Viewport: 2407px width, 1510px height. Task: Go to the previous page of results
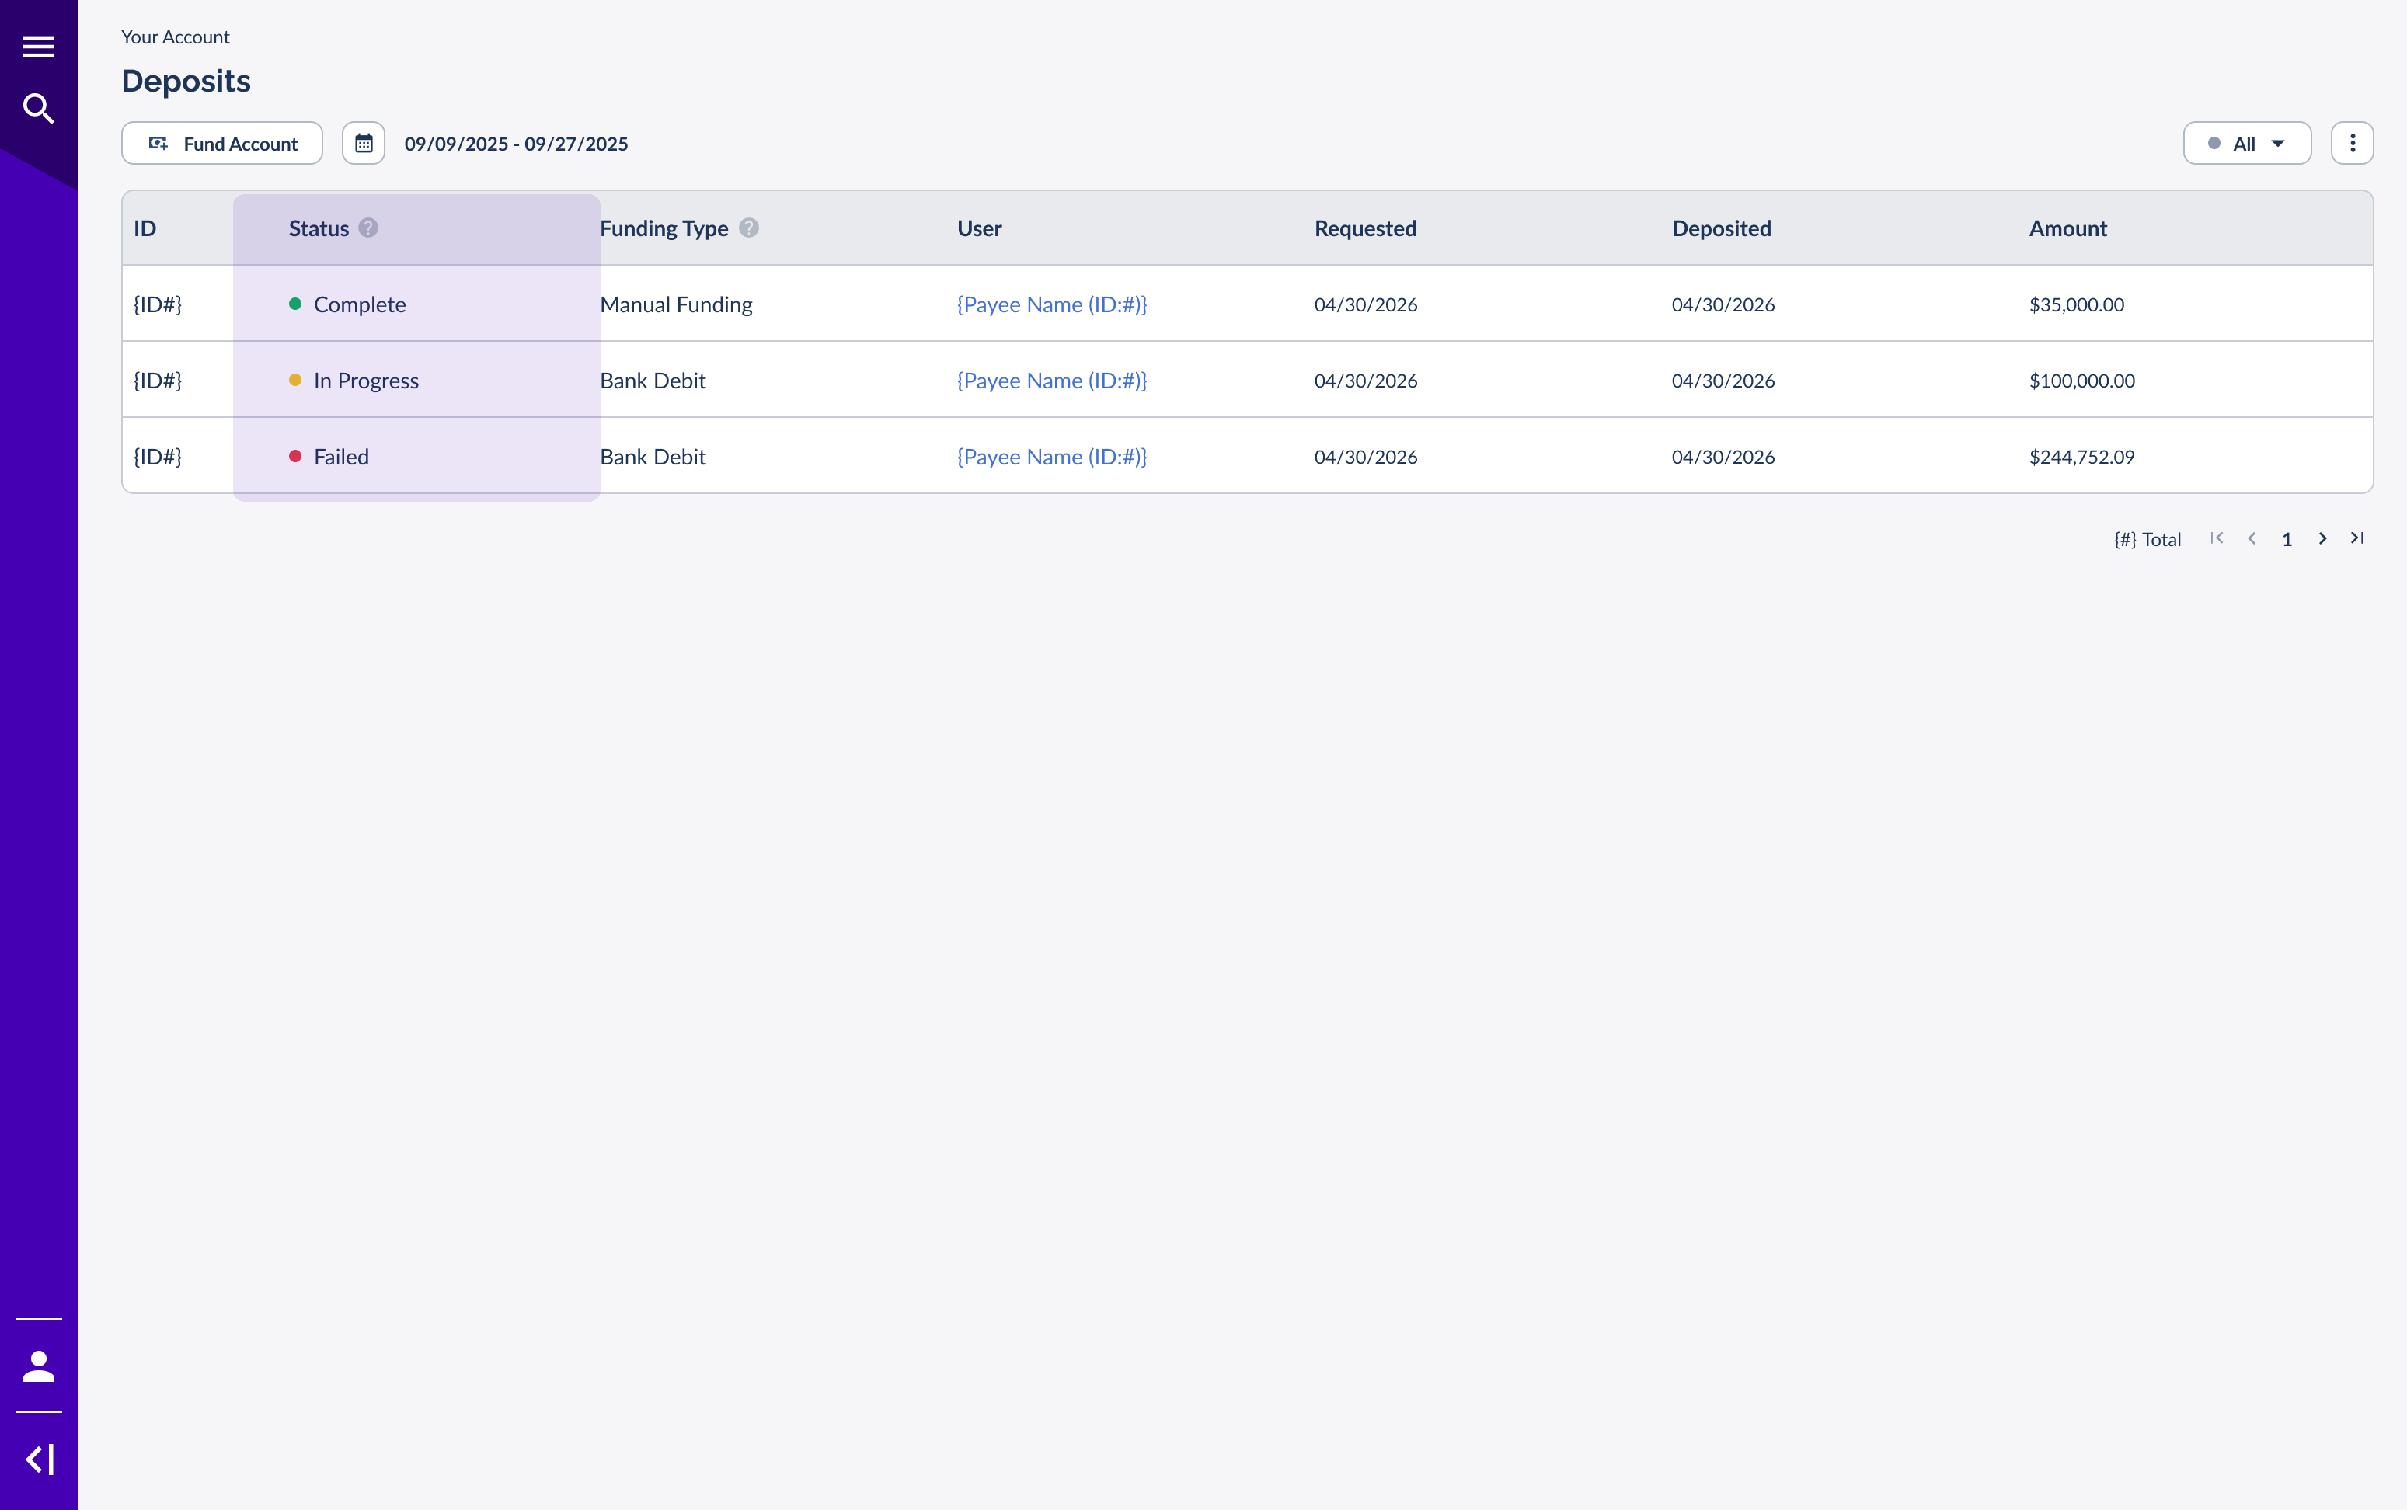coord(2251,538)
